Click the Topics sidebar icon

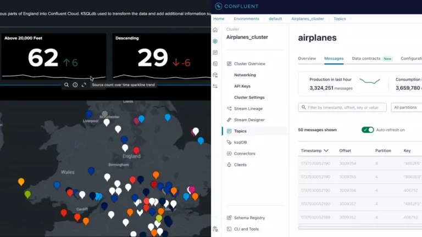pos(229,131)
